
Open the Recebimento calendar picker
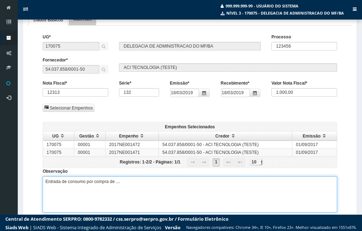(x=255, y=93)
